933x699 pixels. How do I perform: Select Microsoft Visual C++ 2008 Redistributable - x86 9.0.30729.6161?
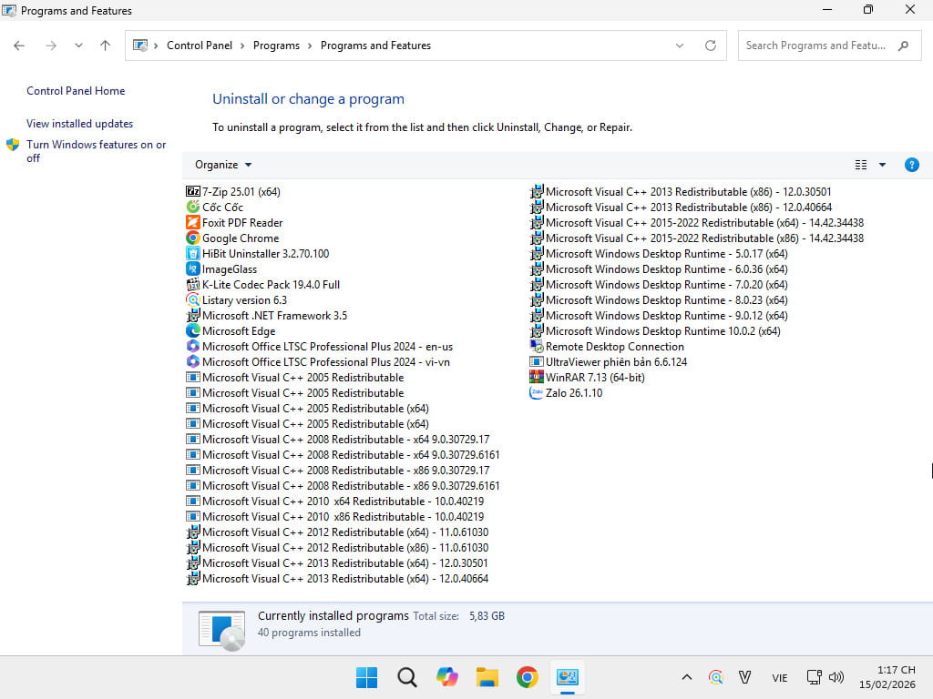(x=343, y=486)
